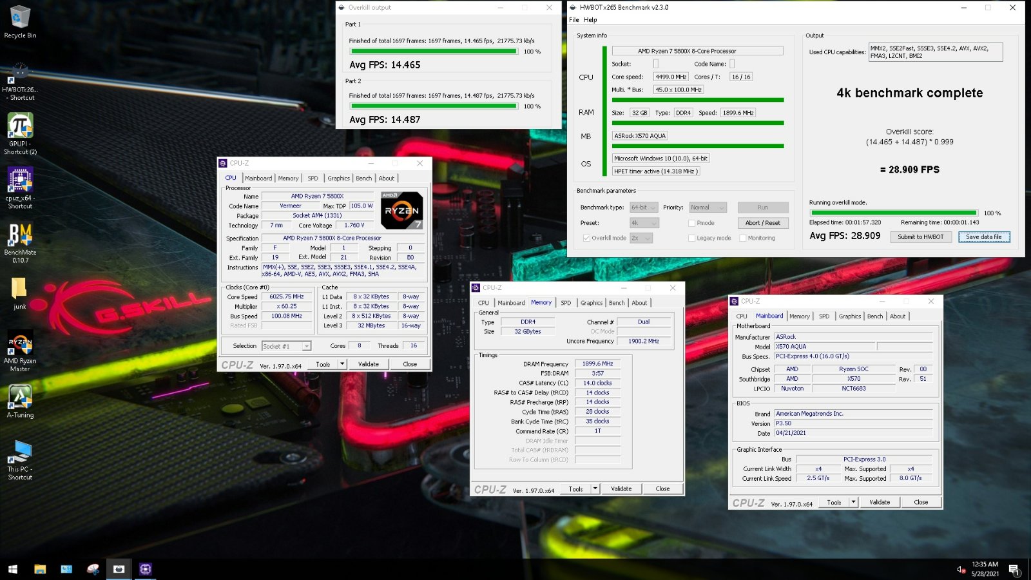Click Close in CPU-Z Memory window
1031x580 pixels.
point(662,488)
